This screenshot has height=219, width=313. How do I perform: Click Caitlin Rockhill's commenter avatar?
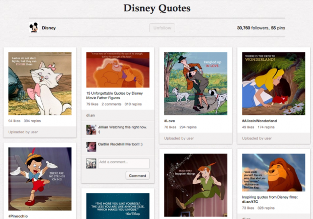pos(91,146)
